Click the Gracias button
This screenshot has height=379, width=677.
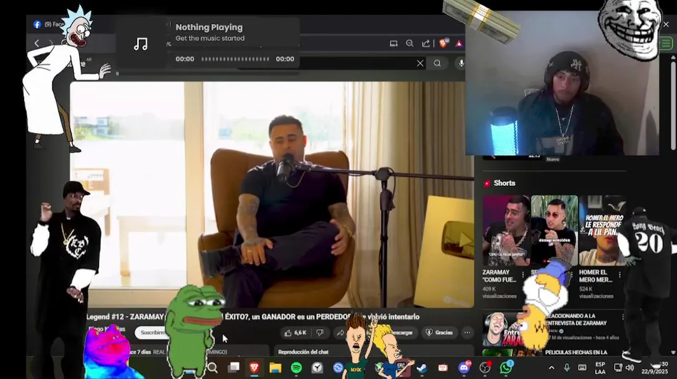pyautogui.click(x=439, y=333)
